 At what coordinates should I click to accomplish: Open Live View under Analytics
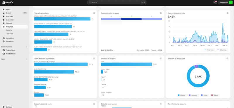coord(9,34)
